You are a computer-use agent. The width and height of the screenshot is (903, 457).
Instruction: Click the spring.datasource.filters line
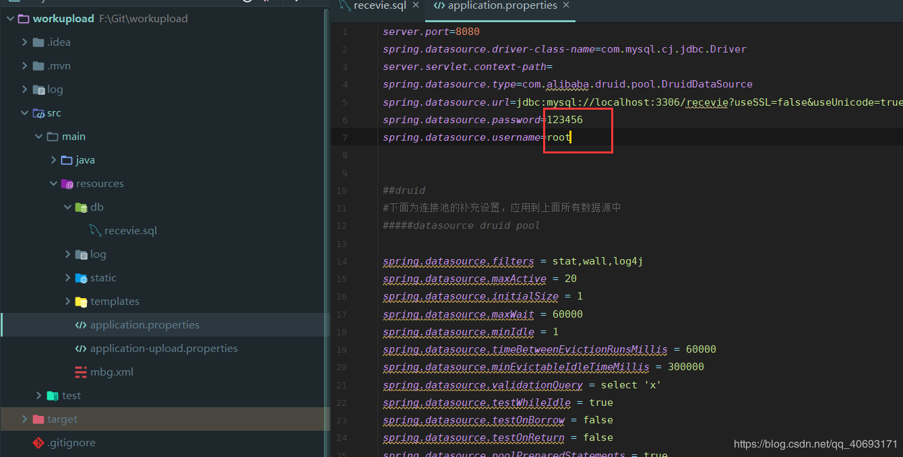click(513, 261)
